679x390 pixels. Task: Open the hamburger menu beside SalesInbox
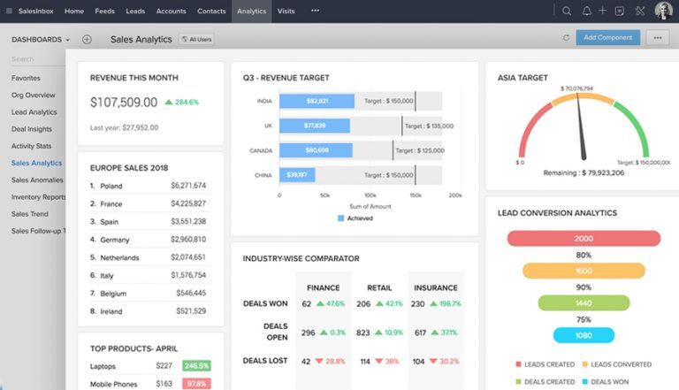point(8,11)
